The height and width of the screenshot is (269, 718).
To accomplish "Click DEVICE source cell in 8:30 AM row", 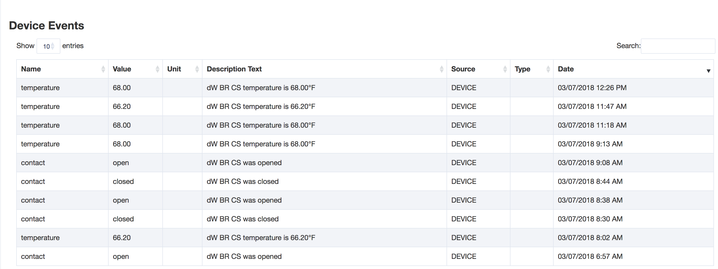I will pos(464,219).
